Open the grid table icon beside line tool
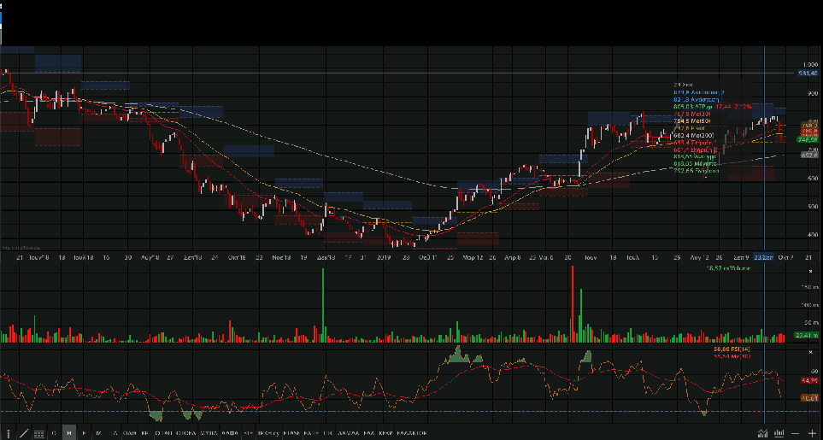The width and height of the screenshot is (823, 440). [38, 433]
